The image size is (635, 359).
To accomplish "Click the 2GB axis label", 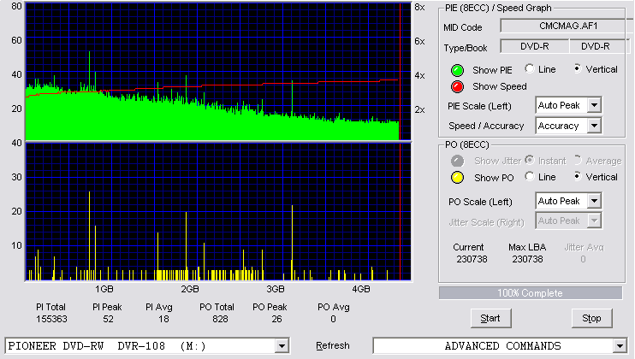I will [x=189, y=290].
